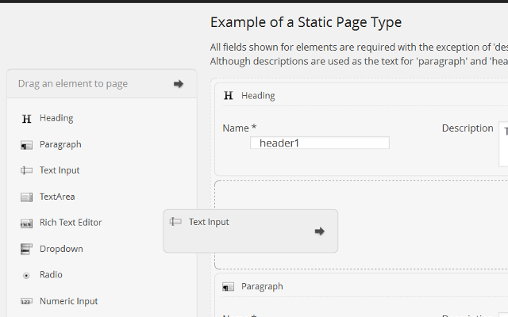Viewport: 508px width, 317px height.
Task: Click the Paragraph block icon on the page
Action: pyautogui.click(x=228, y=287)
